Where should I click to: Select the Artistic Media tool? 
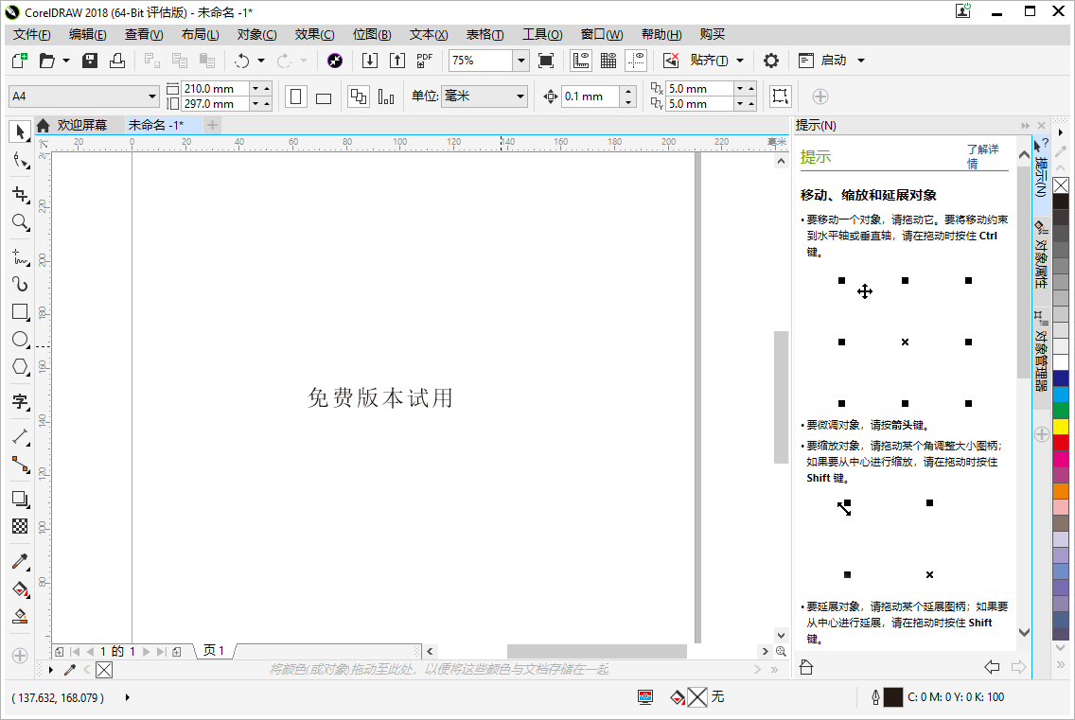coord(20,284)
